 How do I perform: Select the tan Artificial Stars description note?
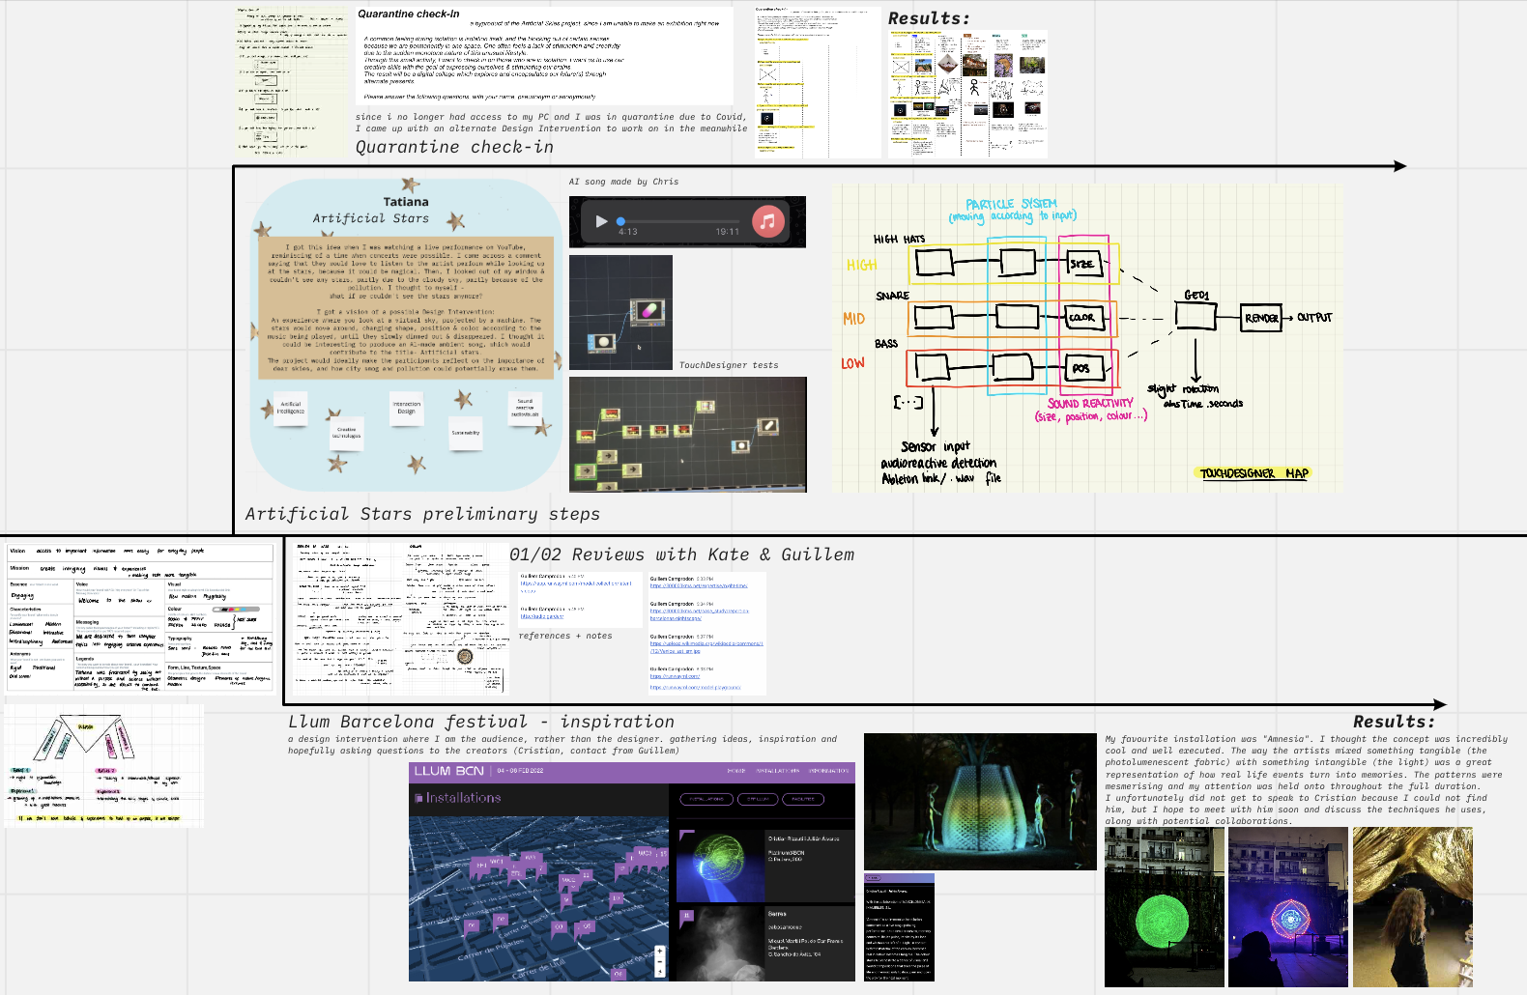pos(407,308)
